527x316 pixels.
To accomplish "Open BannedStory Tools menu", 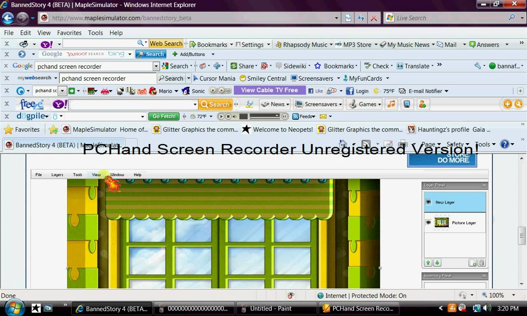I will pos(78,175).
